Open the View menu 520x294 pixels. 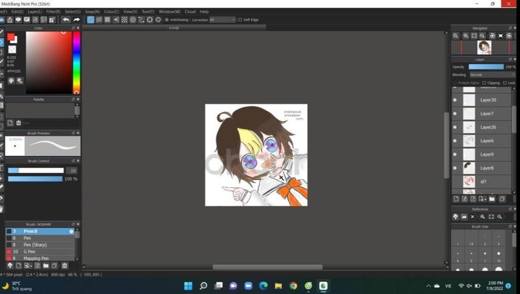[130, 12]
